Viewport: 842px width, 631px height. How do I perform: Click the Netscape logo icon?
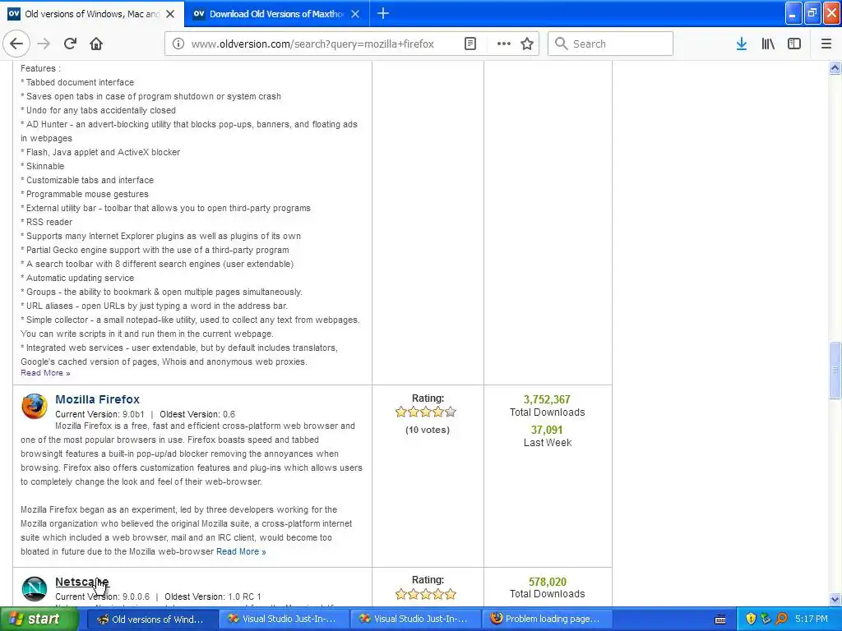click(x=35, y=588)
